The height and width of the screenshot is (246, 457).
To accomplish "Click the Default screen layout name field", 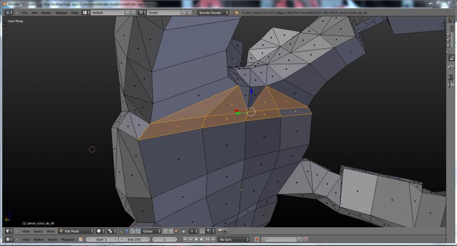I will (x=108, y=12).
